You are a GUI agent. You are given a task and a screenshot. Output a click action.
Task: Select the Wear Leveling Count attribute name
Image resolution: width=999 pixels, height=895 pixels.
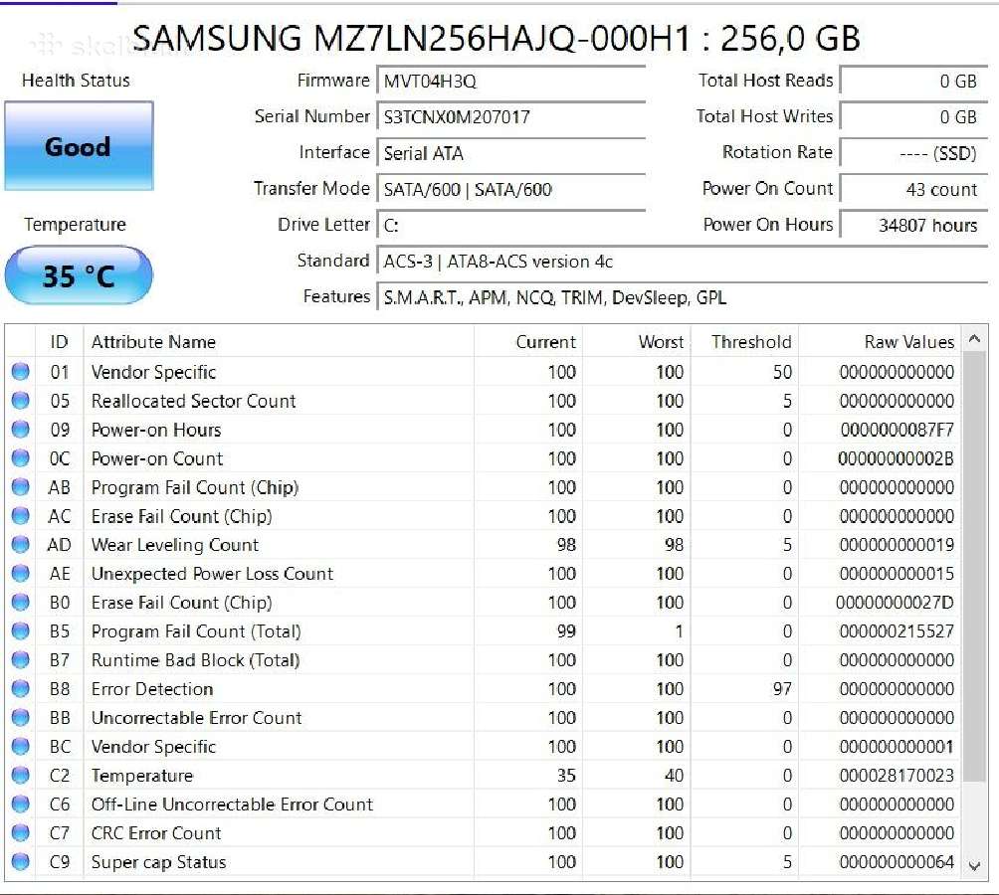[x=174, y=545]
